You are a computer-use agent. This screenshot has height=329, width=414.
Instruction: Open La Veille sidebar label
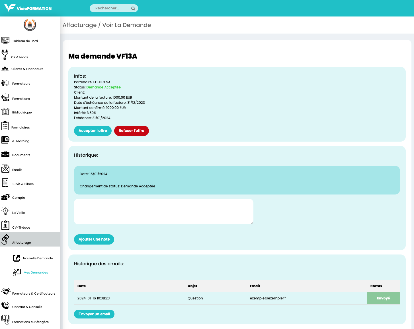click(19, 213)
